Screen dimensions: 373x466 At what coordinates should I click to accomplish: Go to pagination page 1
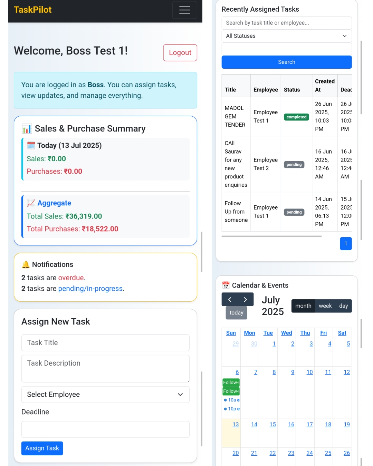tap(346, 244)
